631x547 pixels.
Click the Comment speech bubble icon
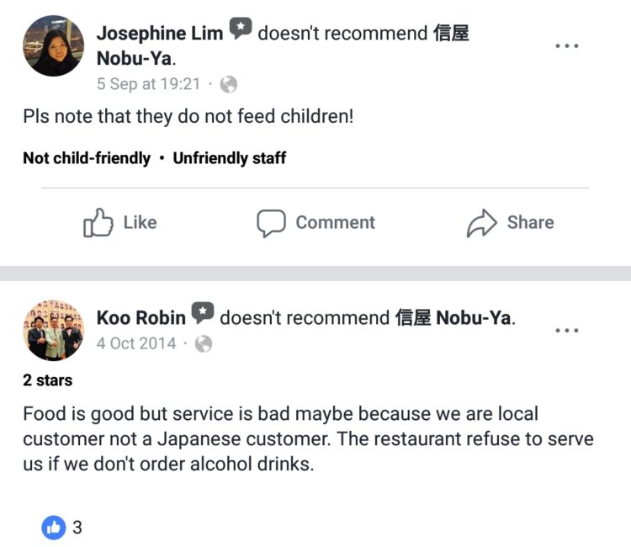tap(271, 223)
